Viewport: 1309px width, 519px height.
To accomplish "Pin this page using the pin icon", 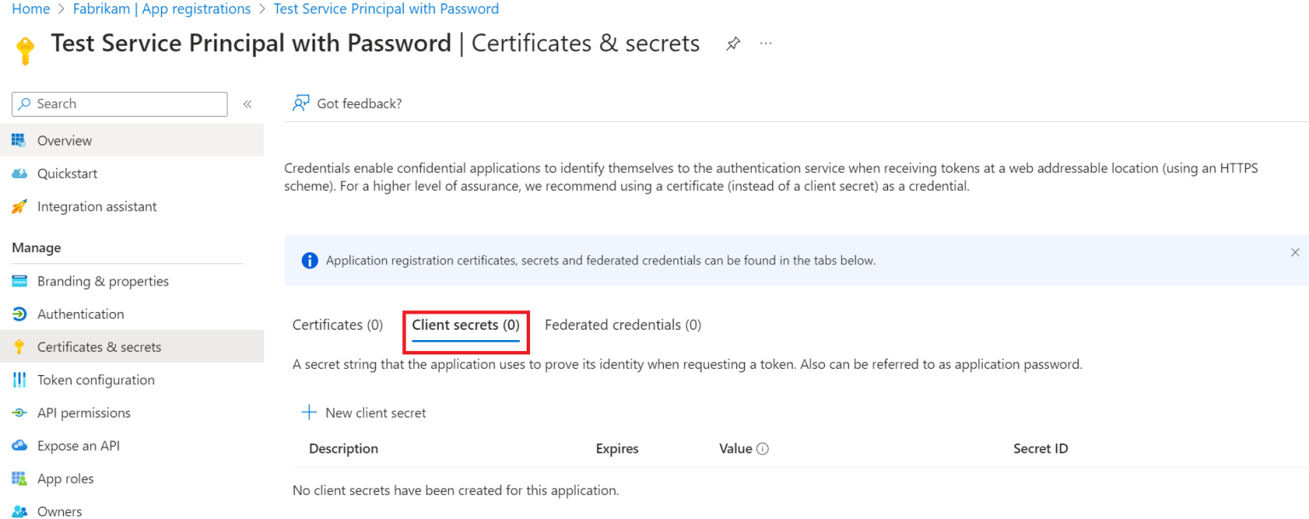I will coord(733,44).
